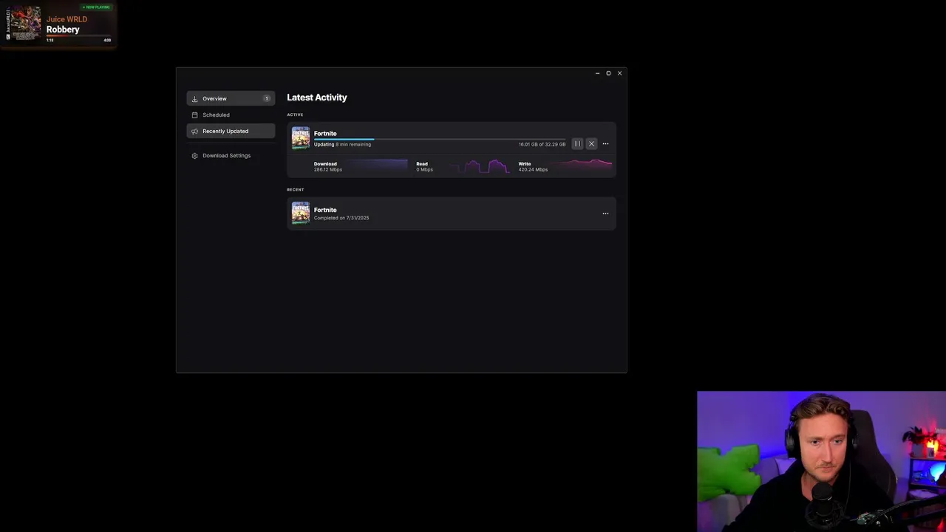Click the "ACTIVE" section label
The image size is (946, 532).
pyautogui.click(x=295, y=115)
